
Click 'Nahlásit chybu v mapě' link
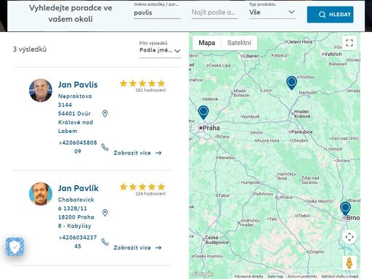pos(340,276)
